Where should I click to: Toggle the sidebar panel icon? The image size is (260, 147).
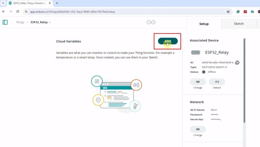(5, 22)
